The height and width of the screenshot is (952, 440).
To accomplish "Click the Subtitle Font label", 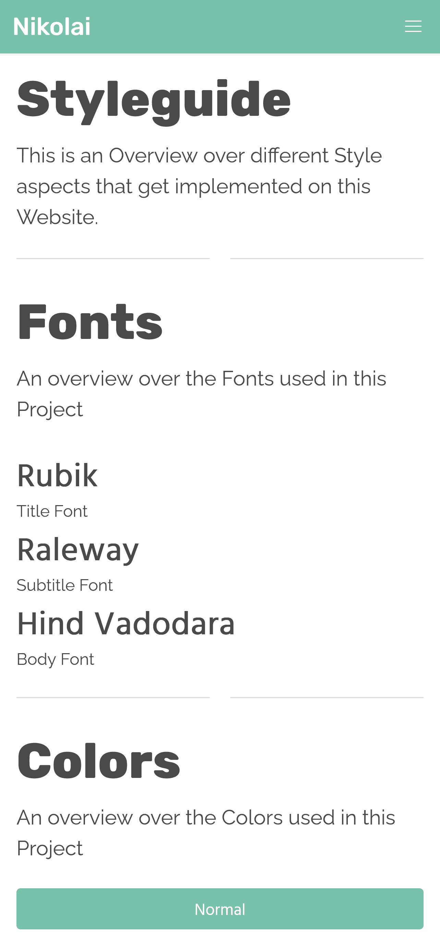I will [x=65, y=585].
